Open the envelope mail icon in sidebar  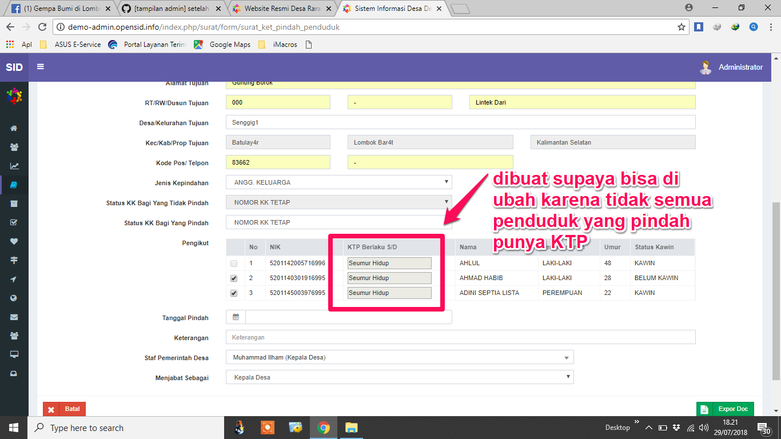click(13, 317)
